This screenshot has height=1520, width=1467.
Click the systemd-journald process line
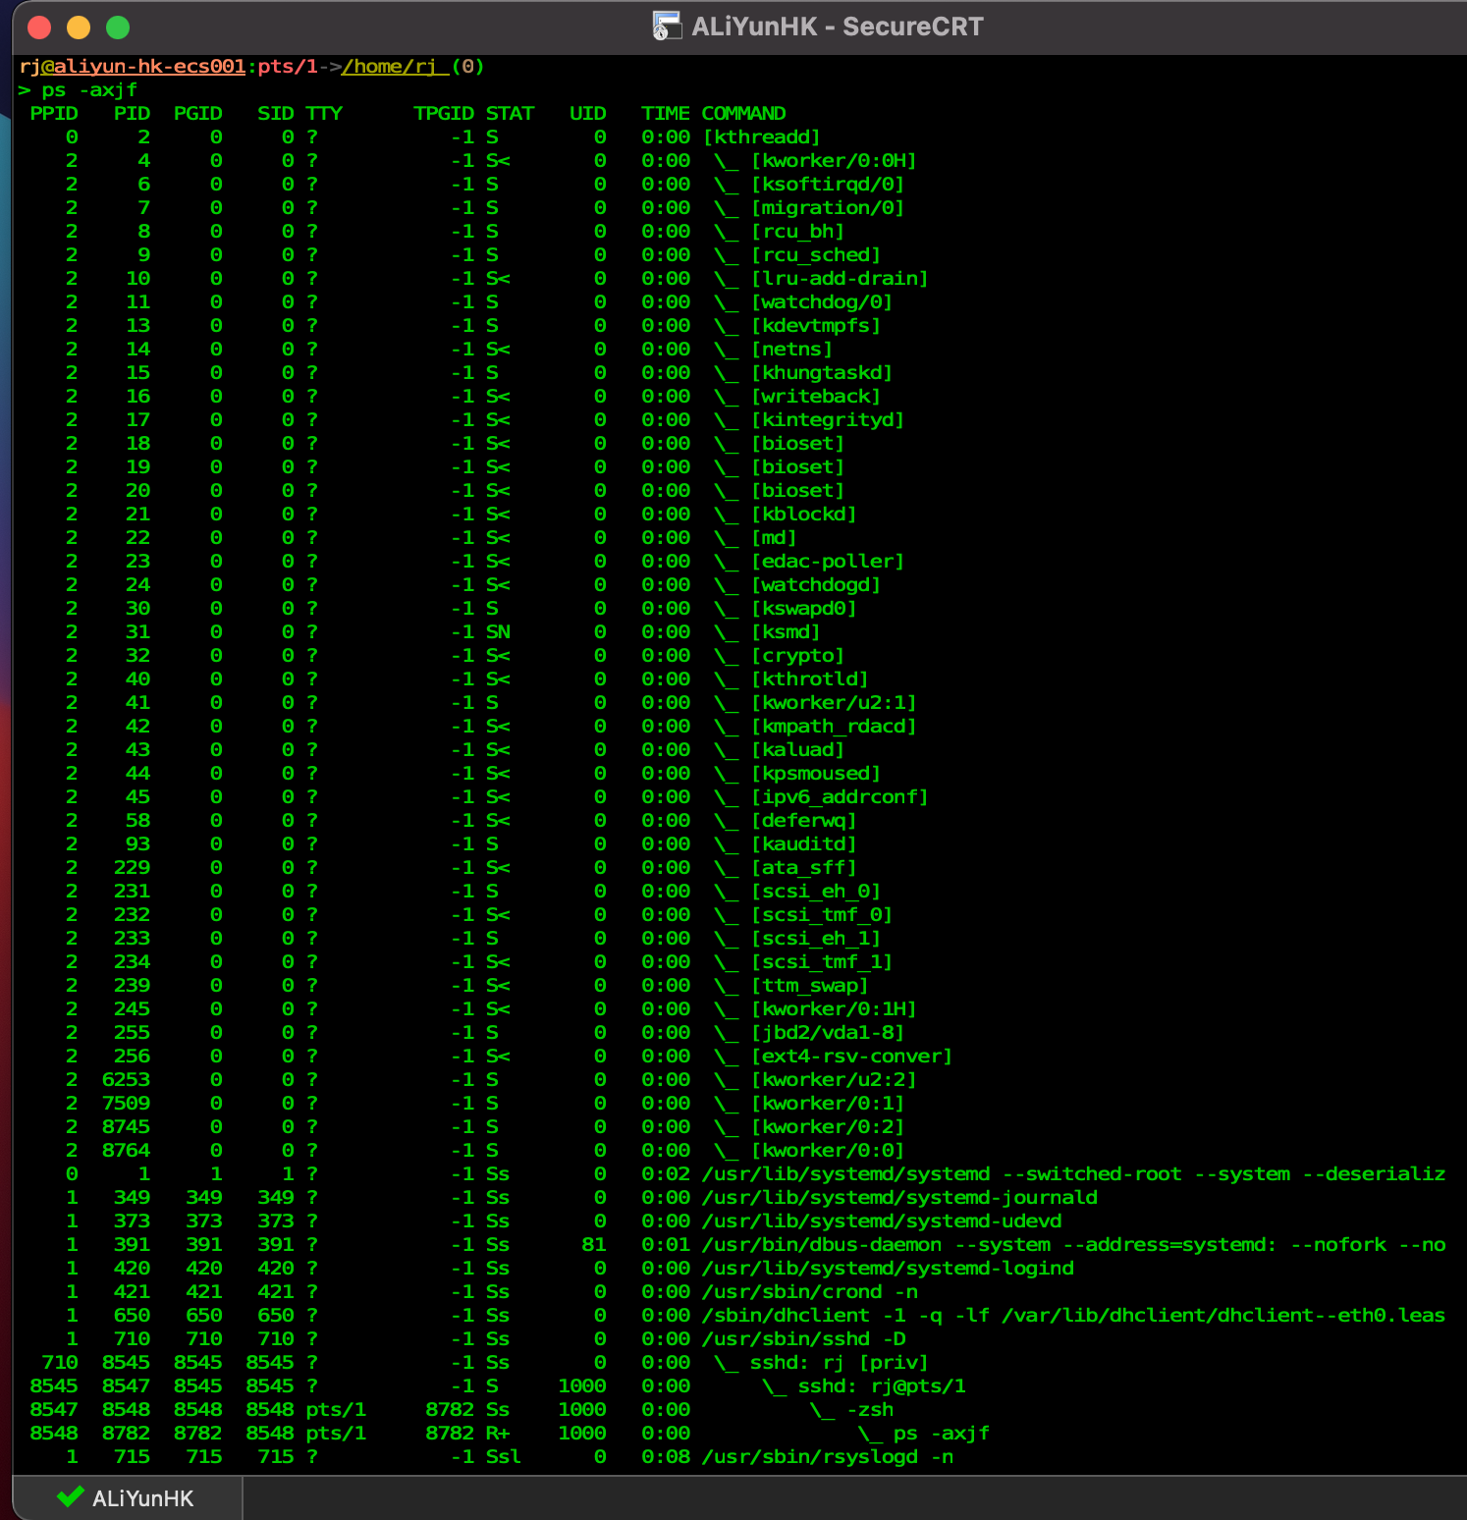[899, 1198]
